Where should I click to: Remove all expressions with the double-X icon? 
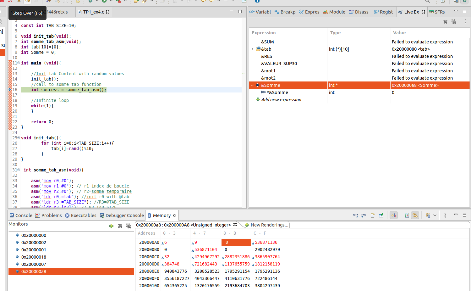[454, 22]
